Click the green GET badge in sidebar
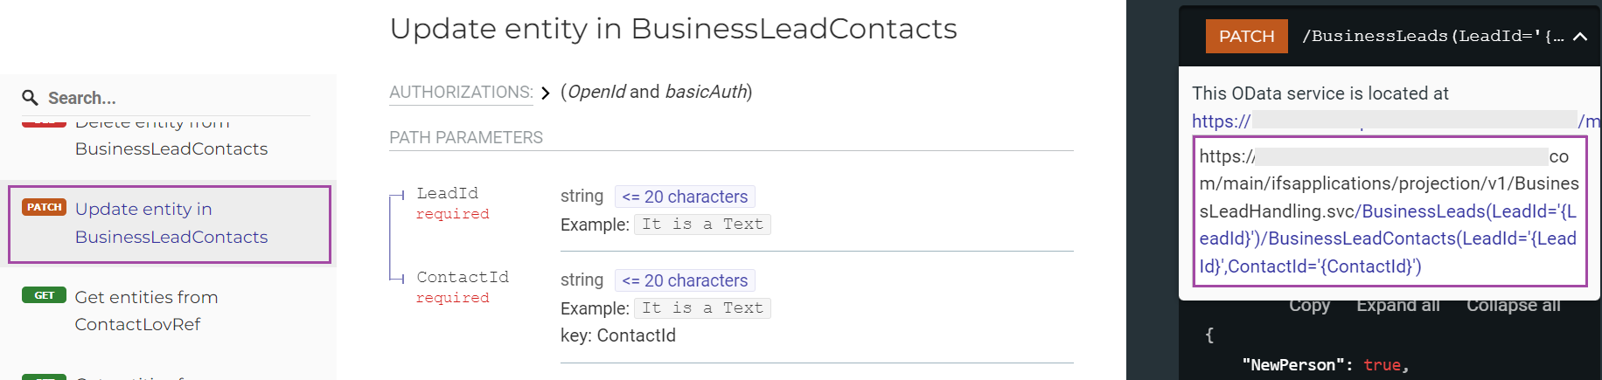The width and height of the screenshot is (1602, 380). (x=44, y=295)
